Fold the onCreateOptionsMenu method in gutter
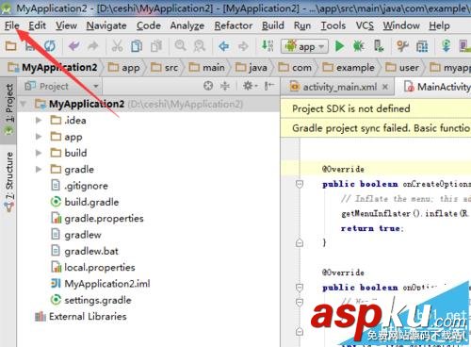The height and width of the screenshot is (347, 471). tap(300, 184)
